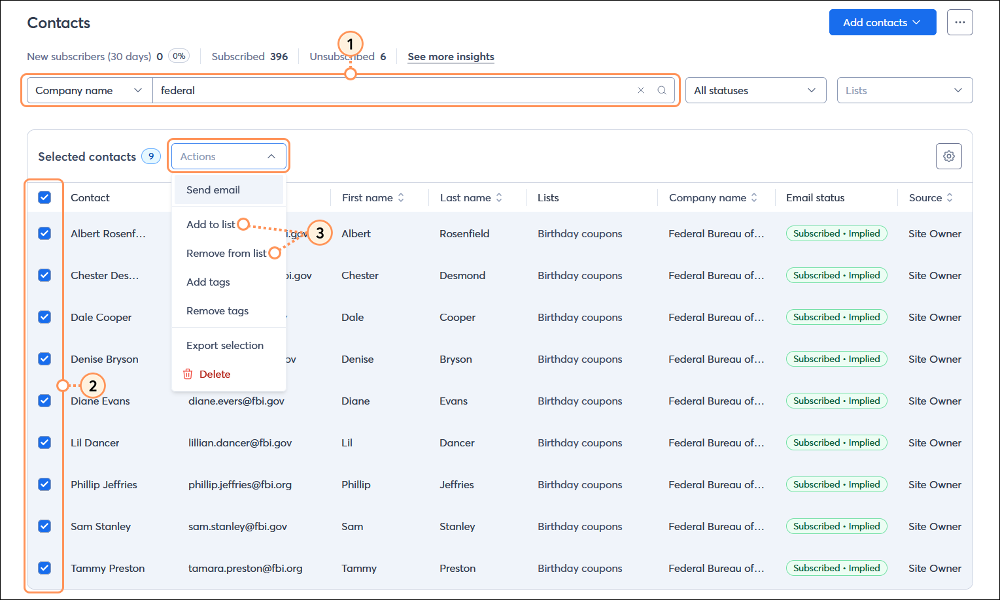
Task: Click Subscribed Implied badge for Albert
Action: coord(836,233)
